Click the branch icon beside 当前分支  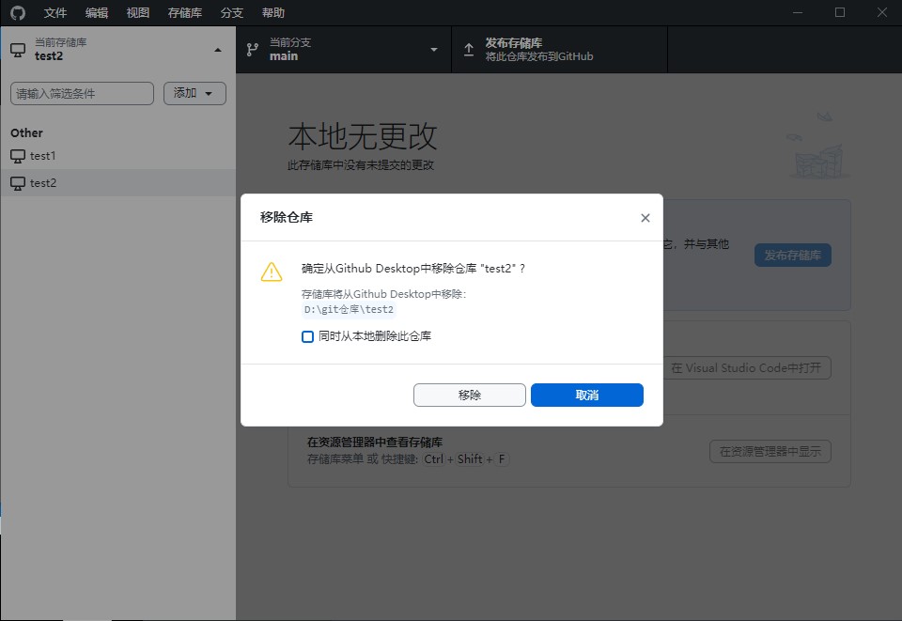point(251,49)
